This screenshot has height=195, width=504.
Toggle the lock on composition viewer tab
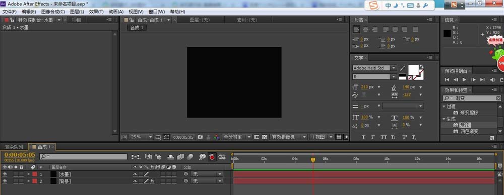[x=132, y=20]
